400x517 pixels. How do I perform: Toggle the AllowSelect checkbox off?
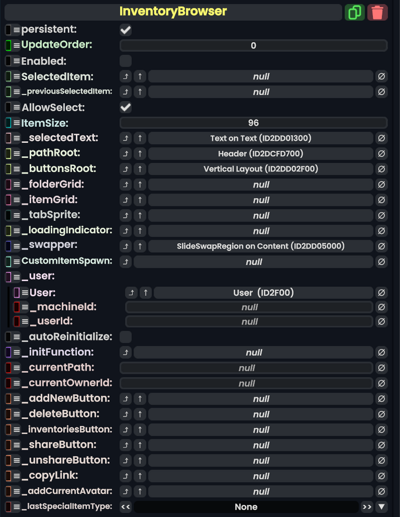(x=125, y=107)
